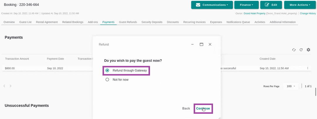The width and height of the screenshot is (317, 119).
Task: Select the $800.00 transaction amount cell
Action: (x=10, y=68)
